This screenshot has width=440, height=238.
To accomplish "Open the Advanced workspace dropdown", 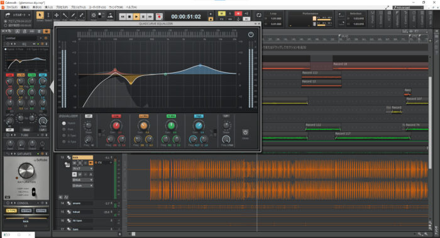I will 408,8.
